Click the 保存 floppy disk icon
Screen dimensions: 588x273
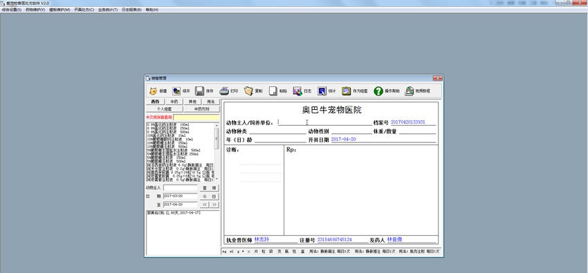(x=199, y=91)
